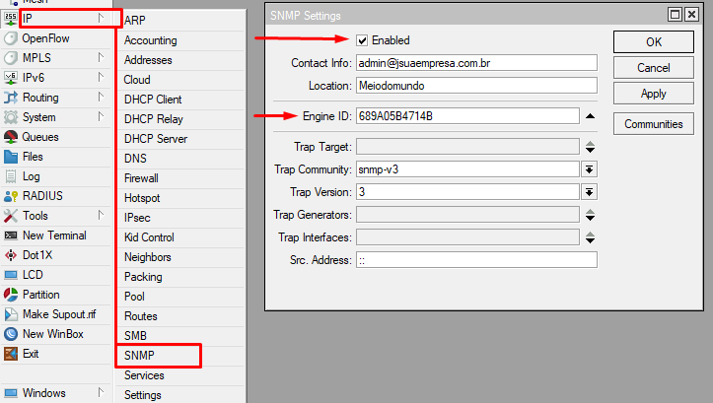The image size is (713, 403).
Task: Click the Make Supout.rif icon
Action: pos(11,314)
